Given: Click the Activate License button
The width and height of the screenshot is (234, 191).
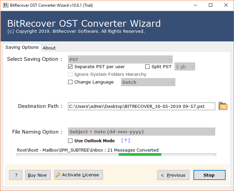Looking at the screenshot, I should coord(78,175).
